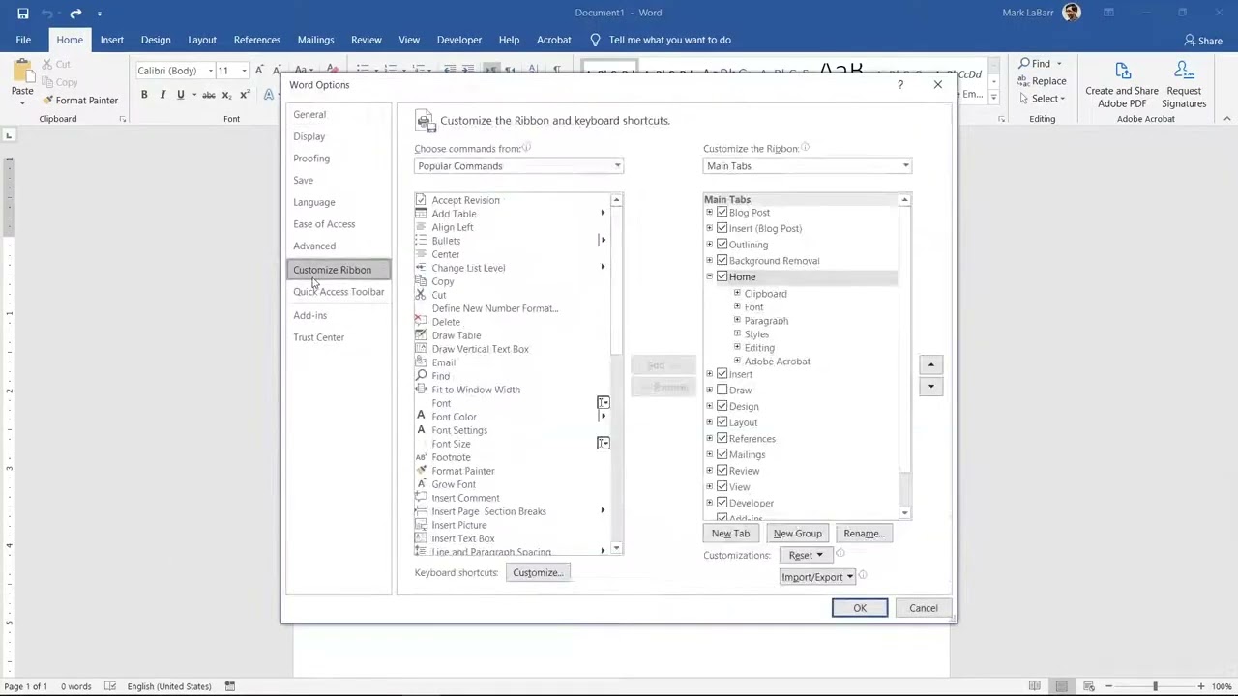Click New Group button
The width and height of the screenshot is (1238, 696).
[797, 534]
